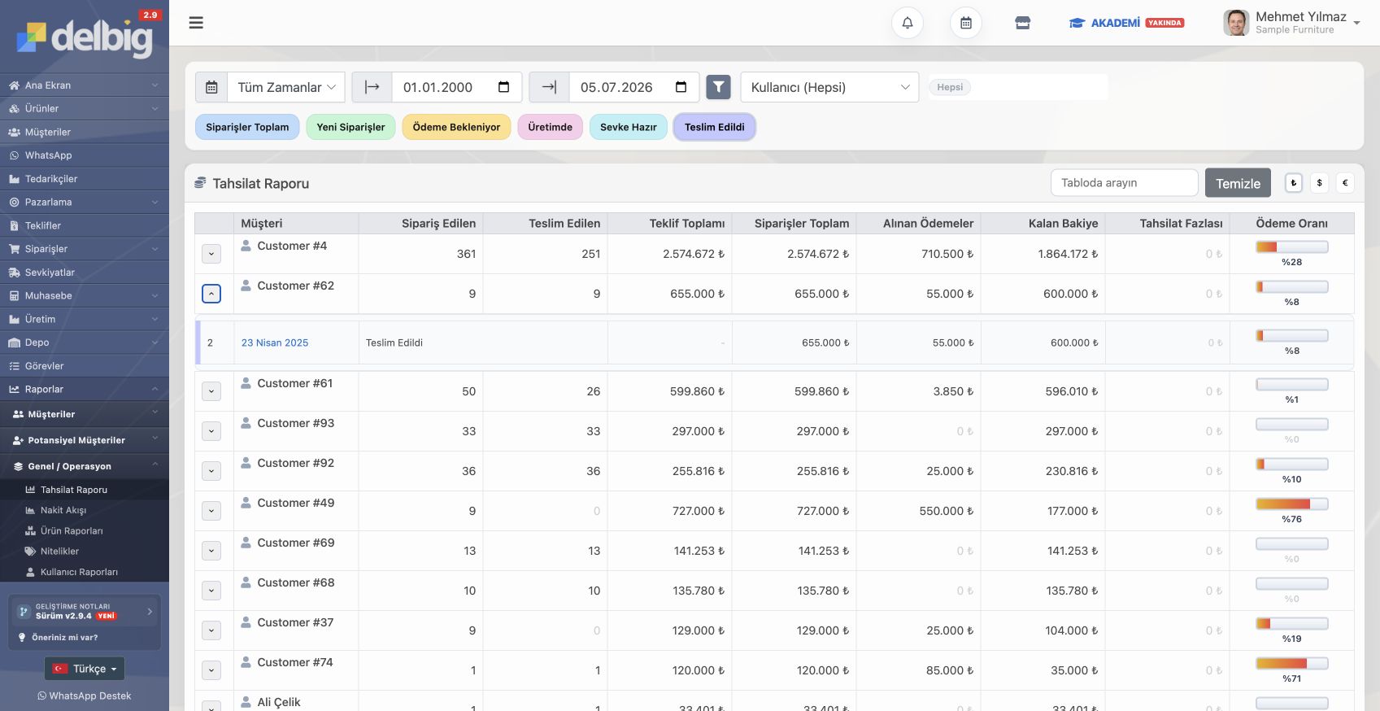Toggle Üretimde filter chip
This screenshot has width=1380, height=711.
(x=550, y=127)
